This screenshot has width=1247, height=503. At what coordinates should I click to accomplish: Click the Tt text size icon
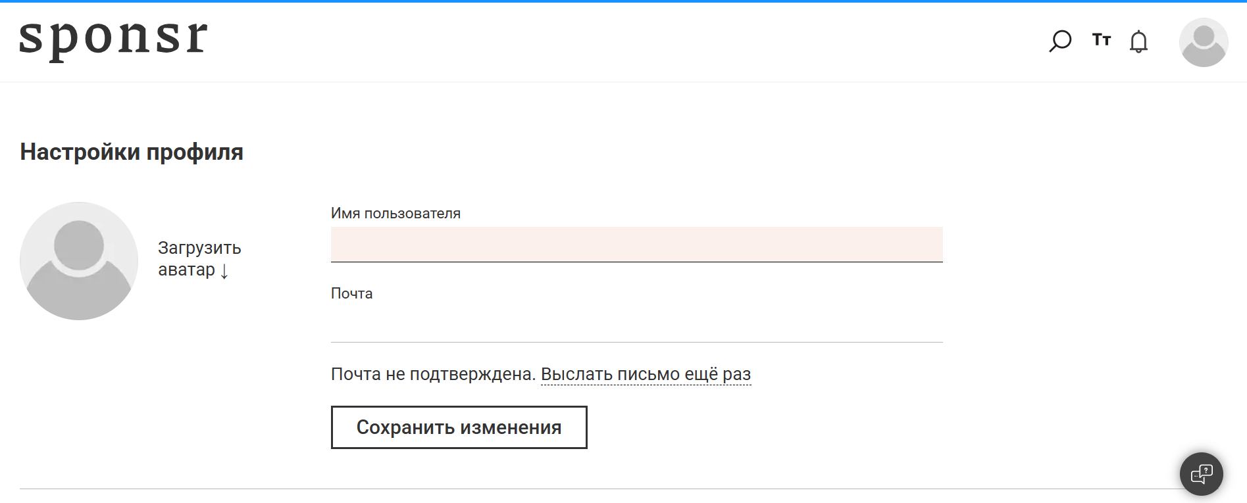coord(1100,41)
